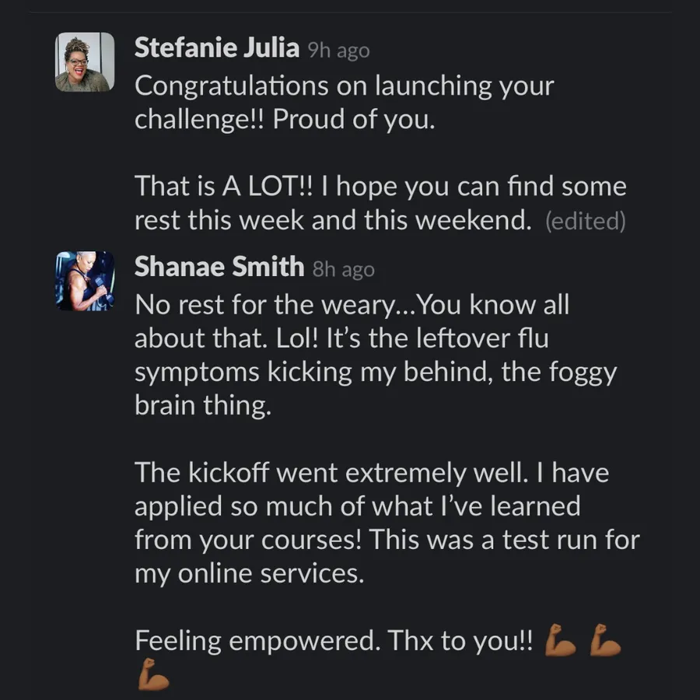
Task: Open Shanae Smith's profile picture
Action: [x=85, y=281]
